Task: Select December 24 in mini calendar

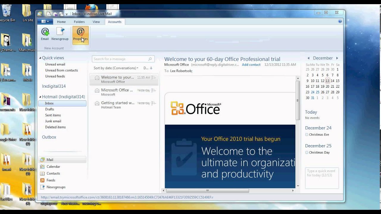Action: (x=313, y=92)
